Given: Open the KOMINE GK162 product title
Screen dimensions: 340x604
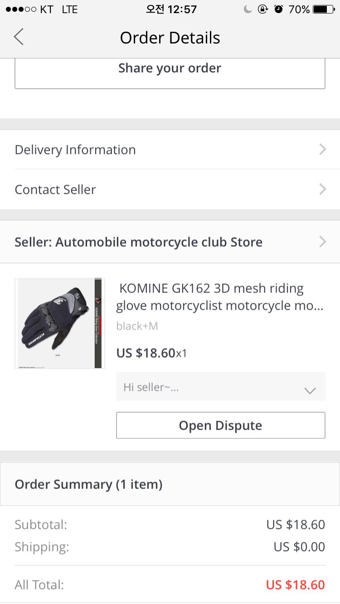Looking at the screenshot, I should tap(219, 297).
